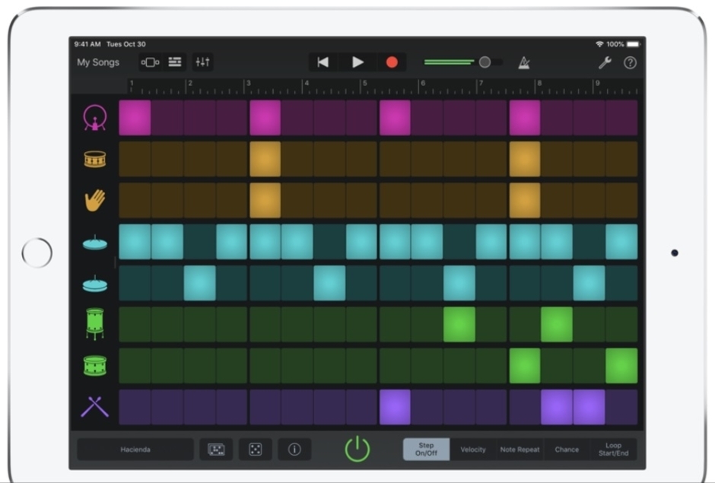This screenshot has width=715, height=483.
Task: Switch to Loop Start/End mode
Action: [613, 450]
